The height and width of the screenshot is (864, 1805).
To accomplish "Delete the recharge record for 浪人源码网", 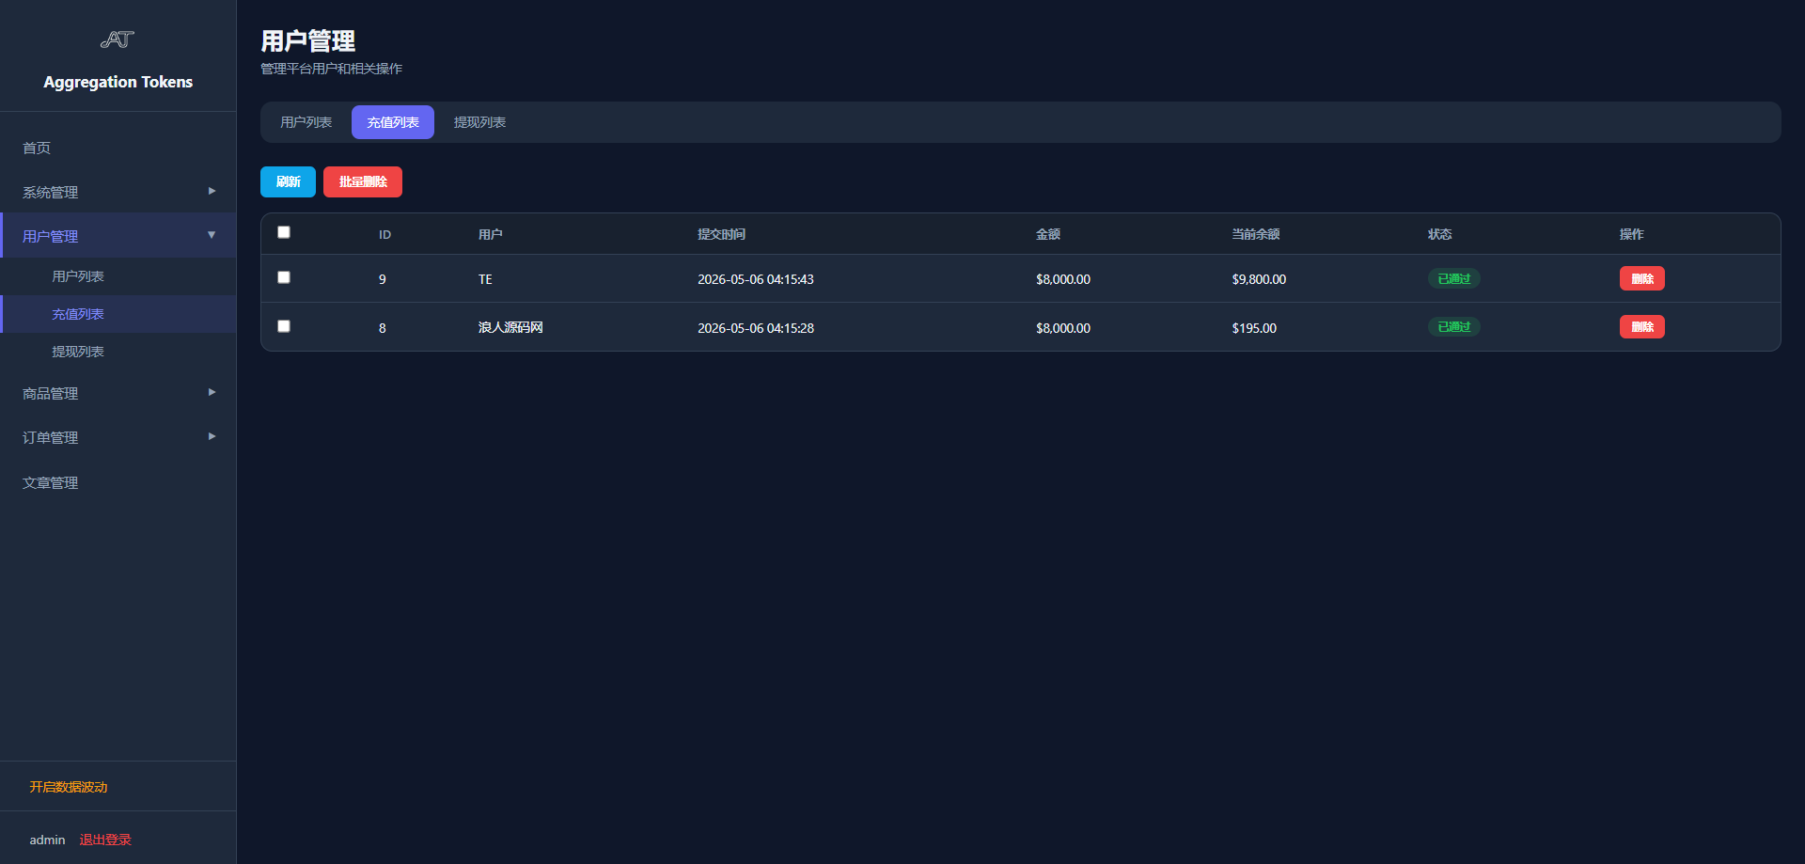I will (1641, 326).
